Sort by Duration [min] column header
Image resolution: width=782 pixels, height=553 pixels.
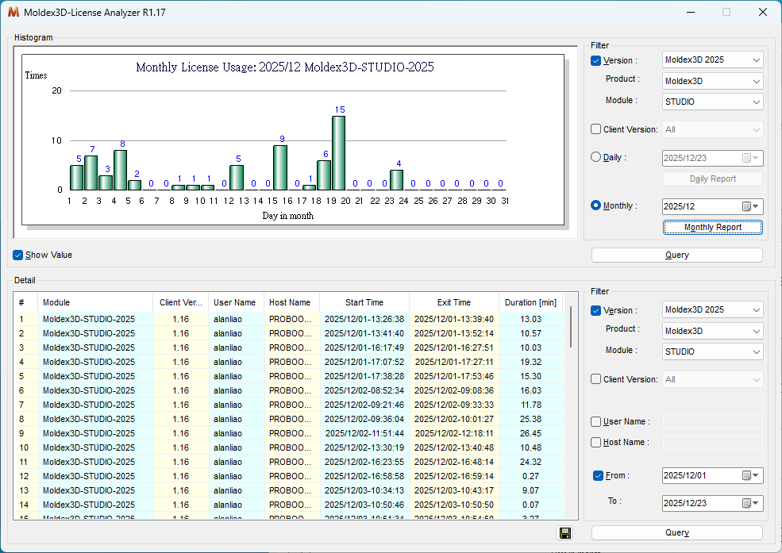[530, 302]
